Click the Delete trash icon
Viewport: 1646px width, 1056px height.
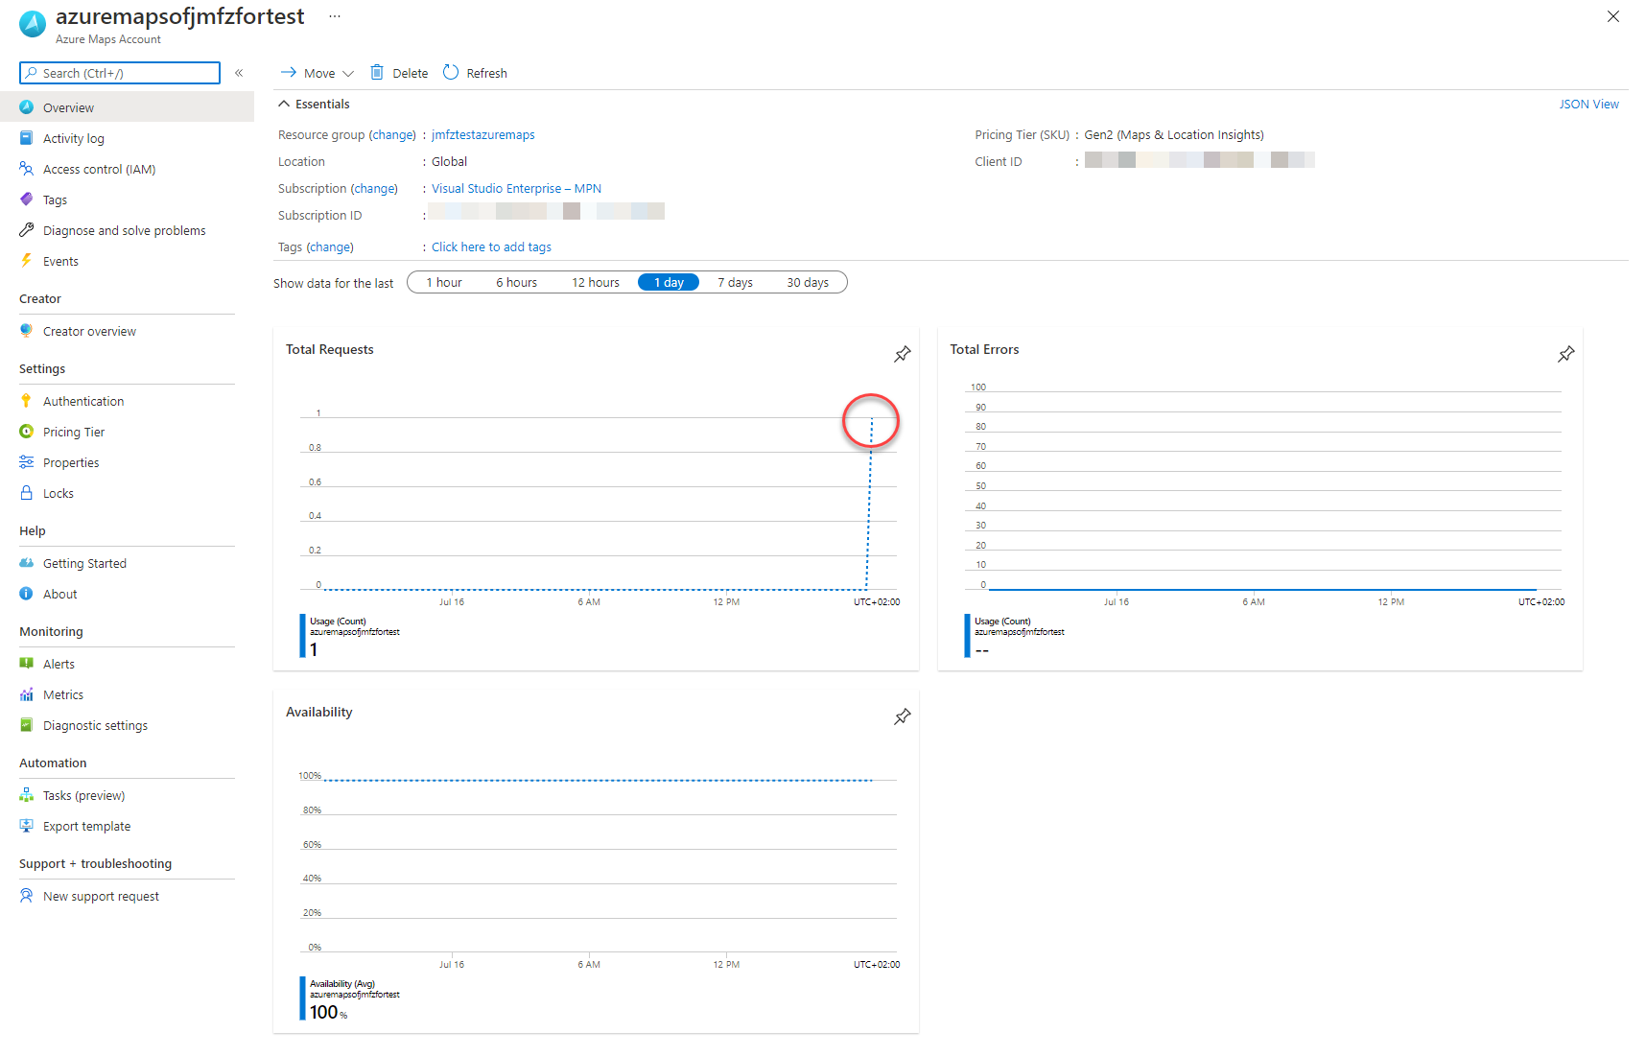tap(377, 73)
